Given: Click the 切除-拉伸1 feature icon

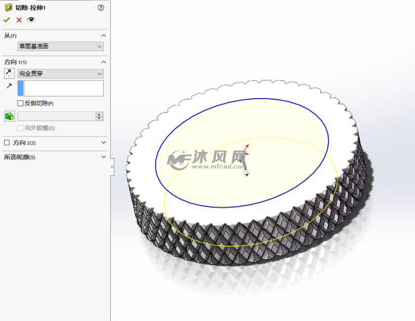Looking at the screenshot, I should tap(9, 8).
